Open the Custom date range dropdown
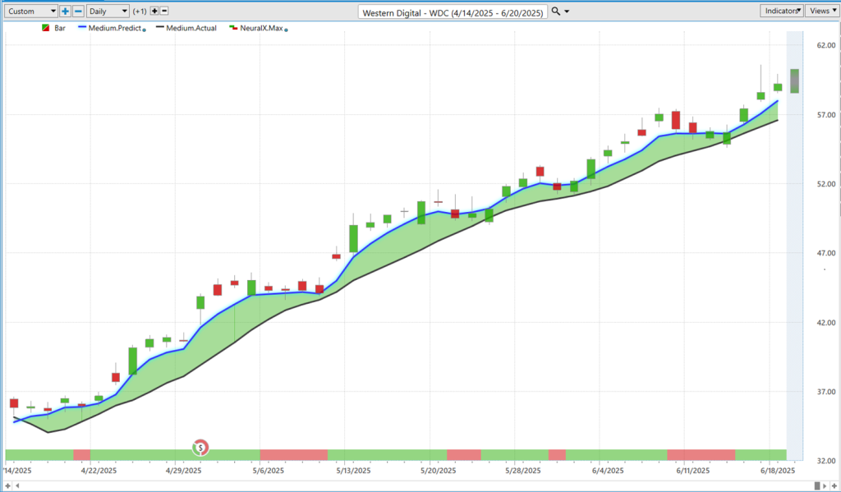Image resolution: width=841 pixels, height=492 pixels. click(x=30, y=11)
